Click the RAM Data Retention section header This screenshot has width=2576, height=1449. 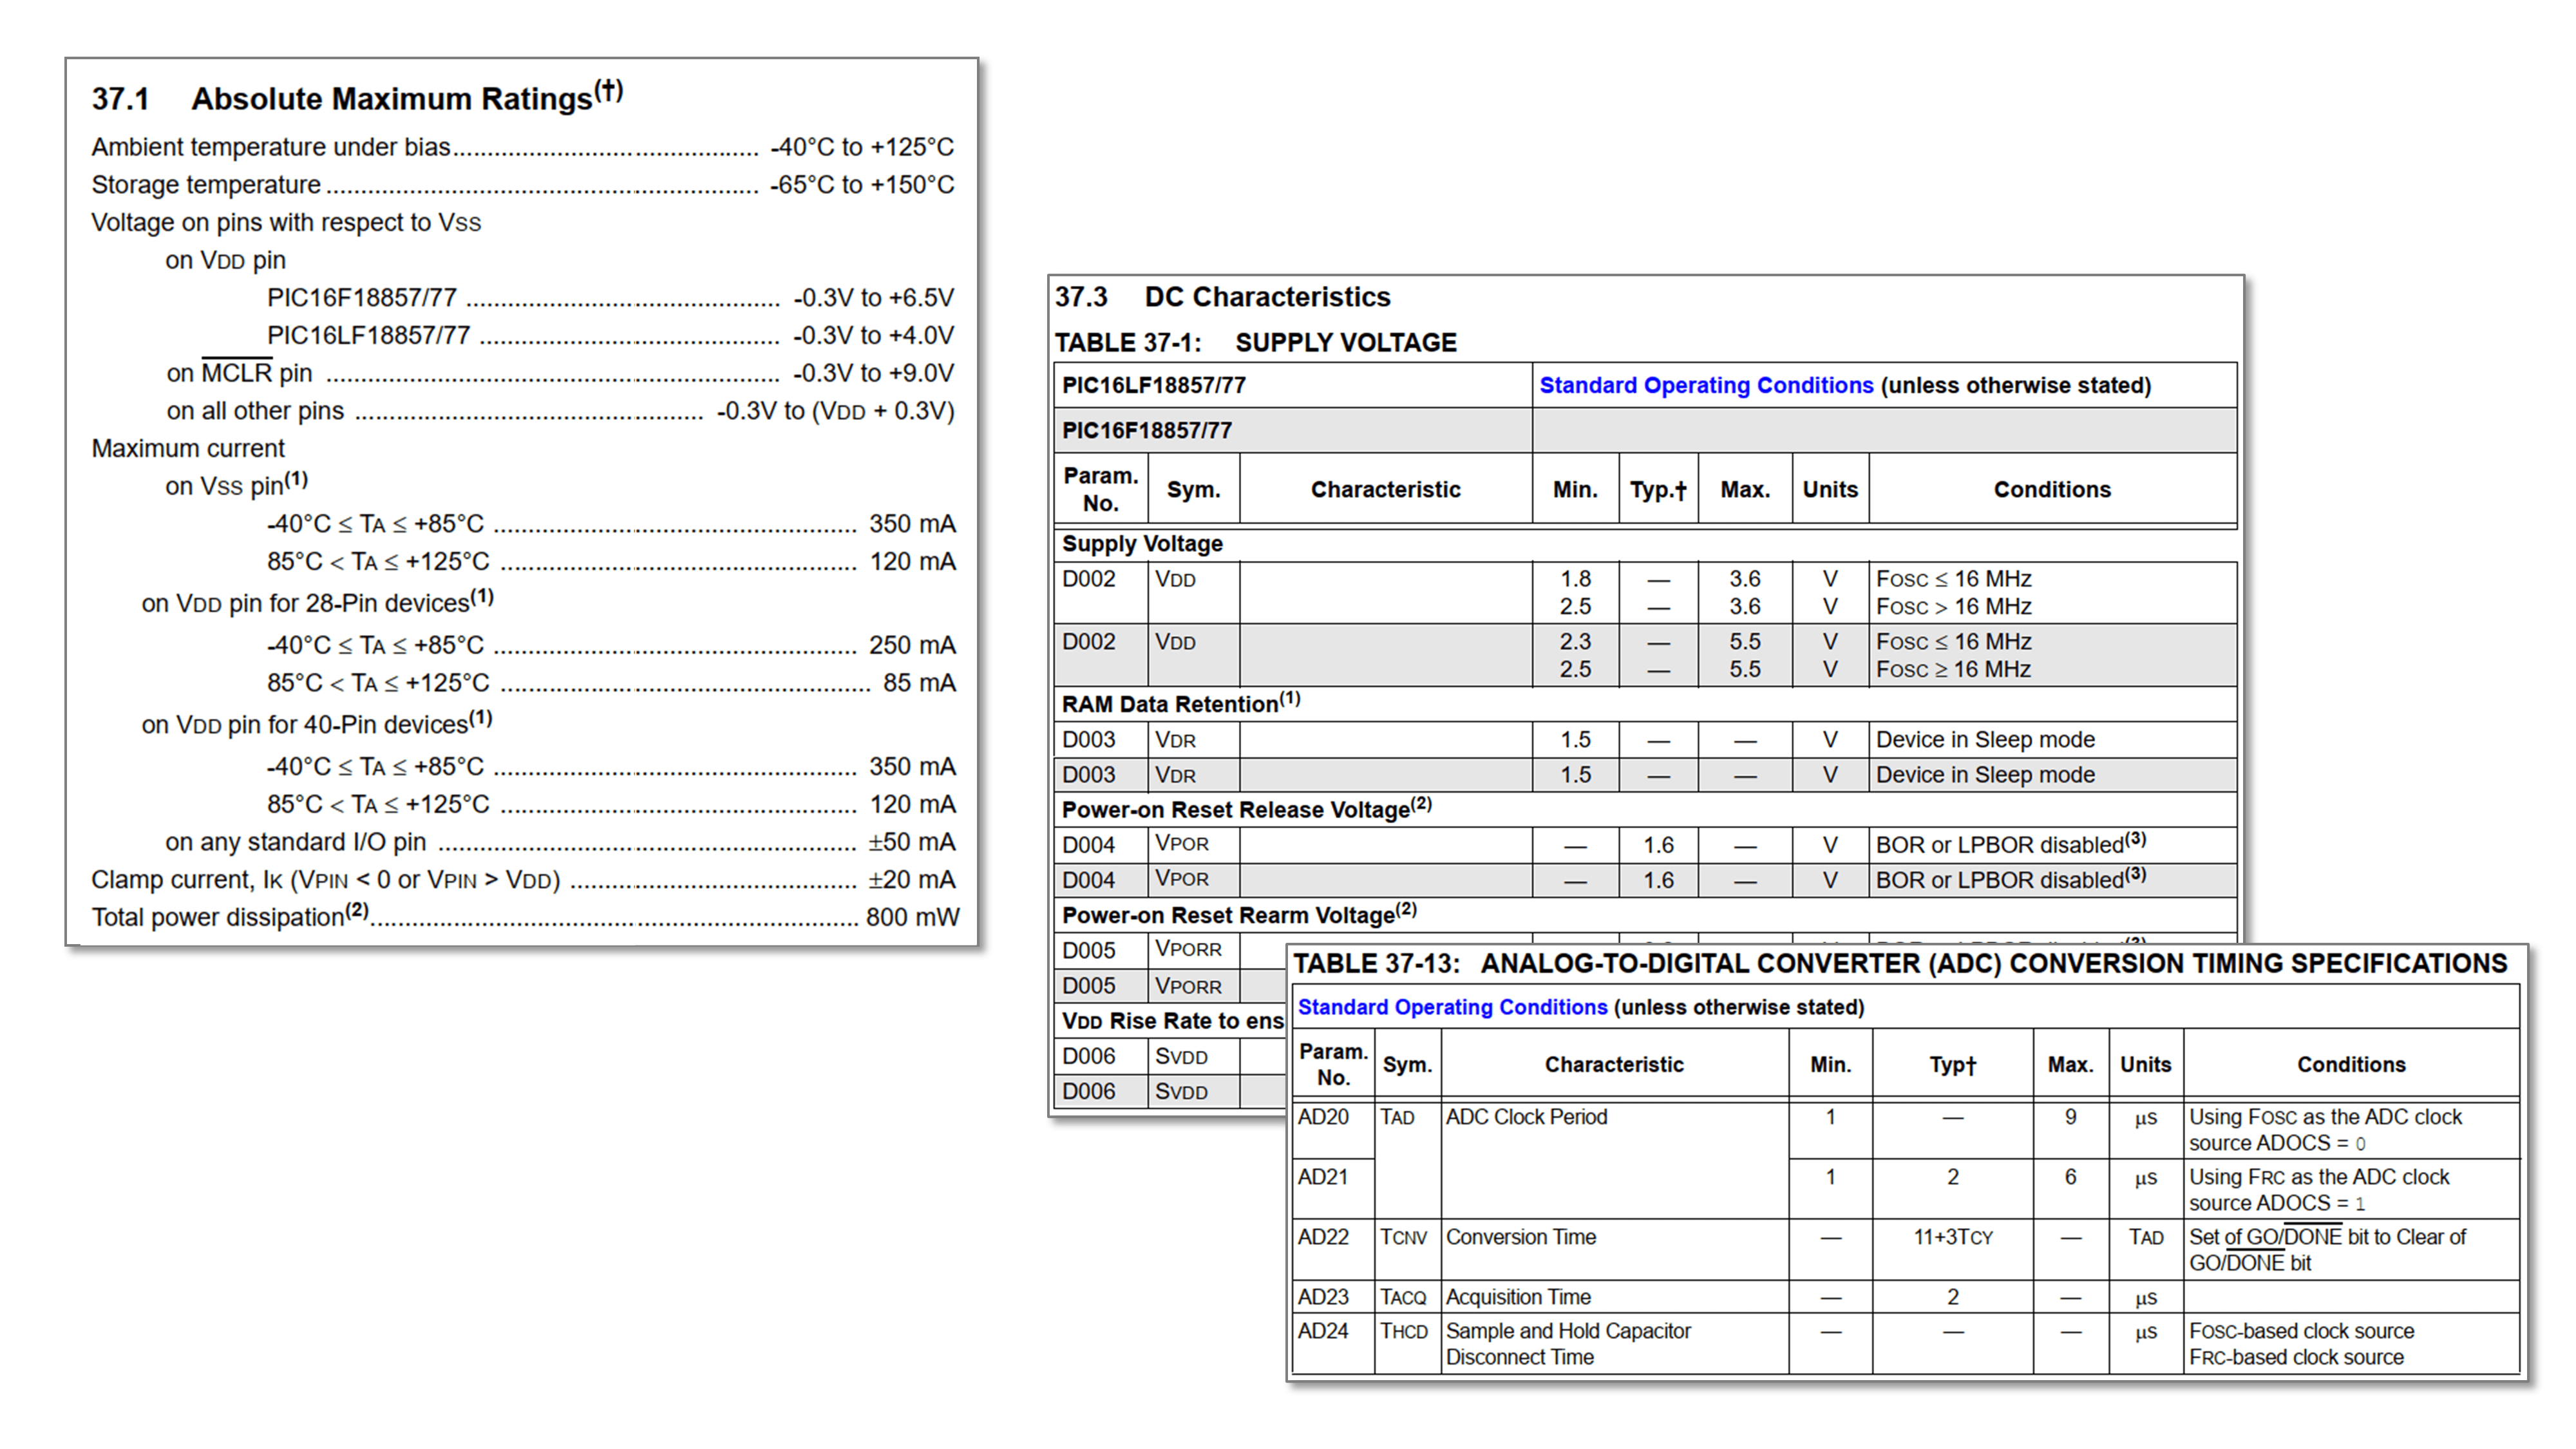click(x=1181, y=704)
